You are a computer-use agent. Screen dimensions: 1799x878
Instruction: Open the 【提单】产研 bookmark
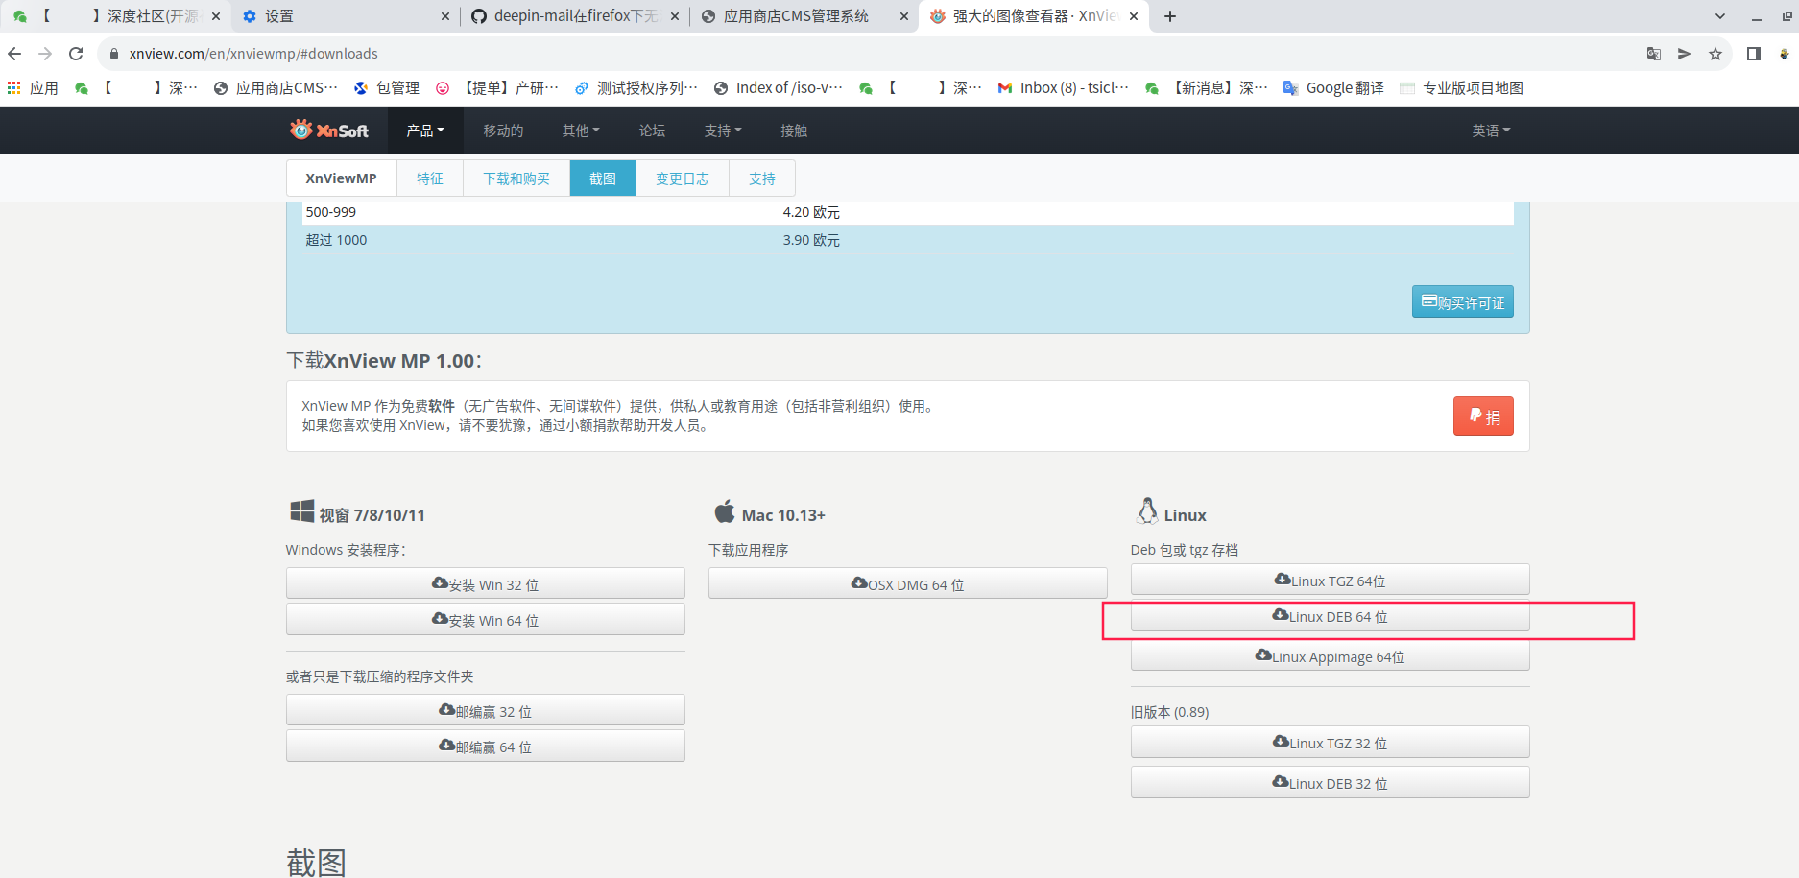496,88
